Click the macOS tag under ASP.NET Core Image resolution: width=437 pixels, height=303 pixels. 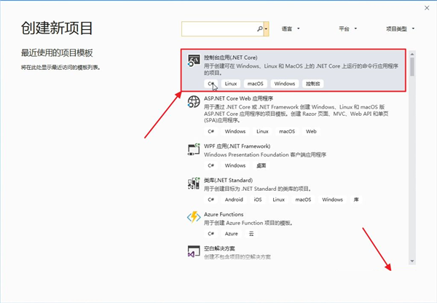287,131
